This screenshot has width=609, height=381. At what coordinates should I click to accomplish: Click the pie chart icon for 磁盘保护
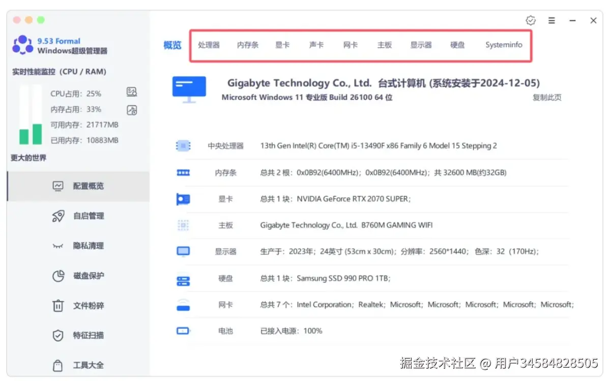click(x=58, y=276)
